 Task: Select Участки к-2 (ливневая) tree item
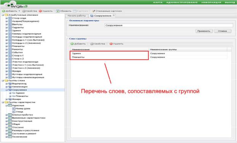coord(26,68)
